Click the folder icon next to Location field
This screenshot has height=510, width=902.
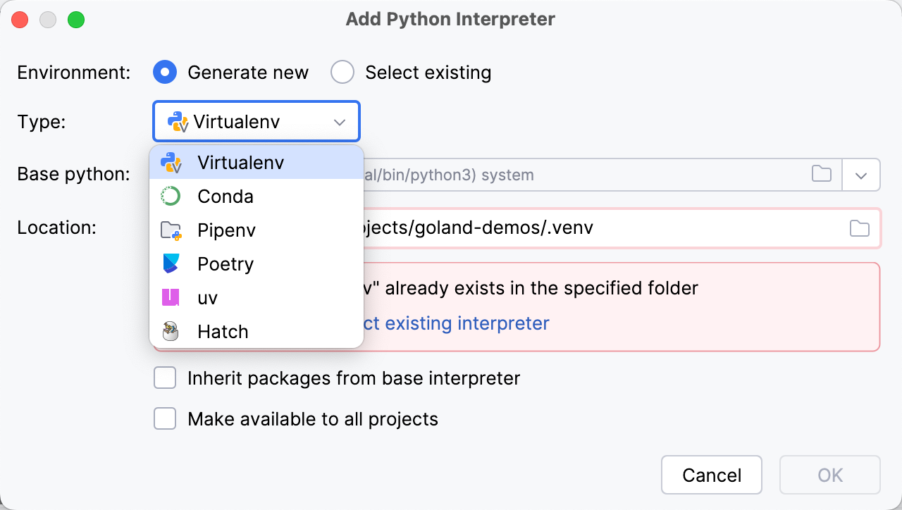[859, 228]
